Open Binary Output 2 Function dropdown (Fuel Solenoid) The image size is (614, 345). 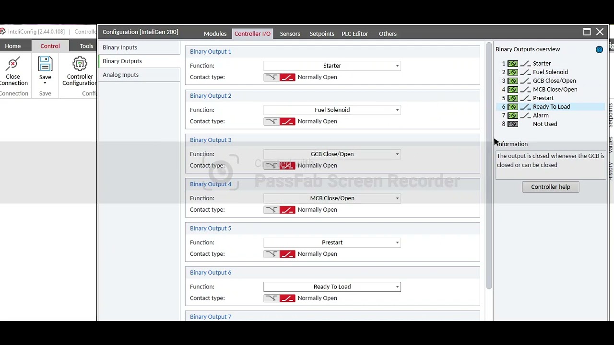point(332,110)
